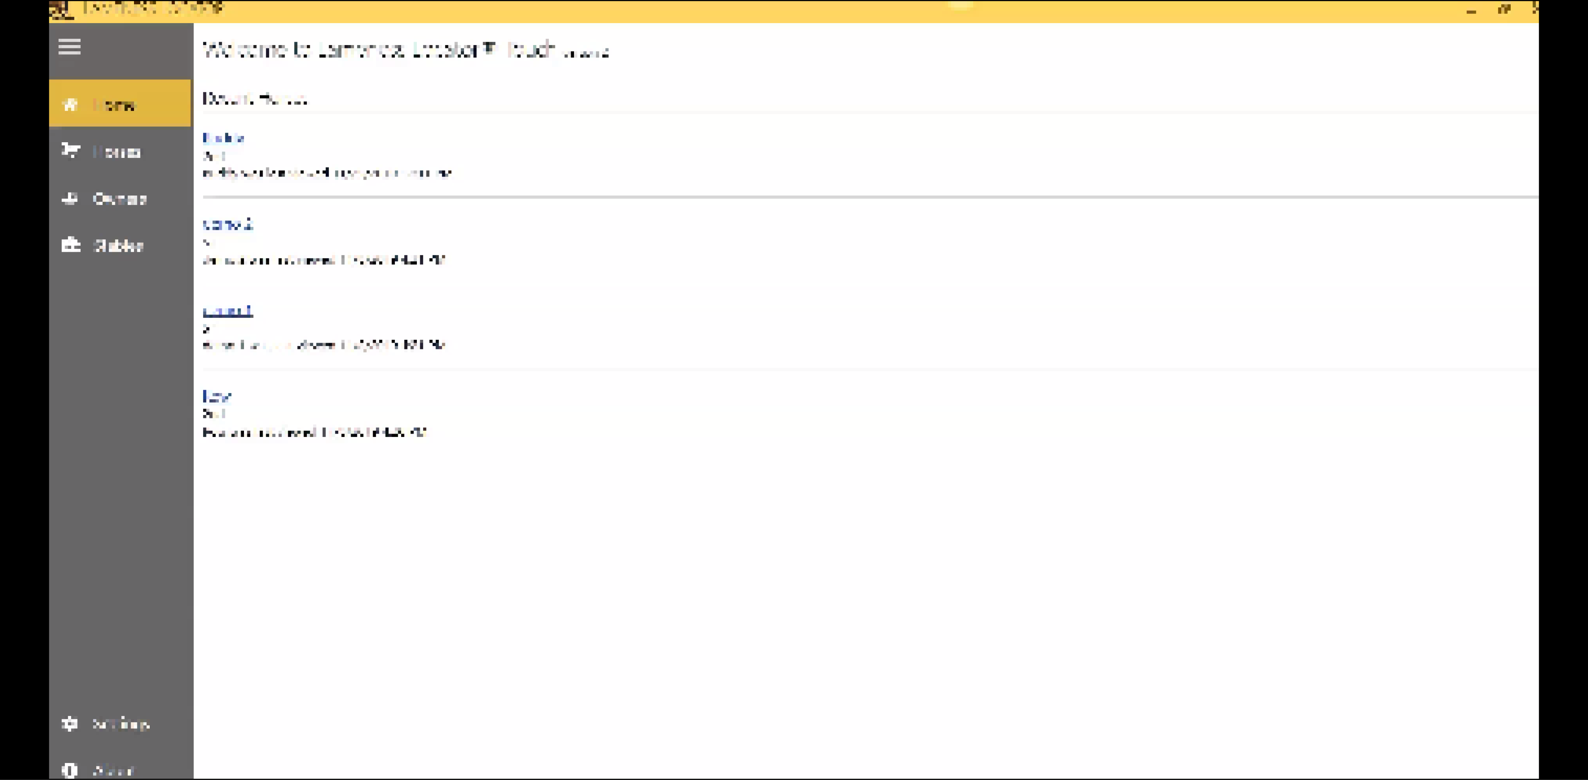Open the bottom horse link in recent list
Screen dimensions: 1588x780
pyautogui.click(x=216, y=396)
